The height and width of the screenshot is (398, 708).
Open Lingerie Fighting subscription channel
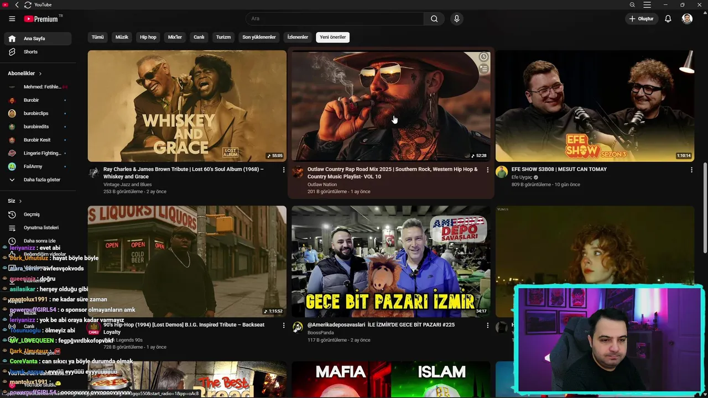38,153
